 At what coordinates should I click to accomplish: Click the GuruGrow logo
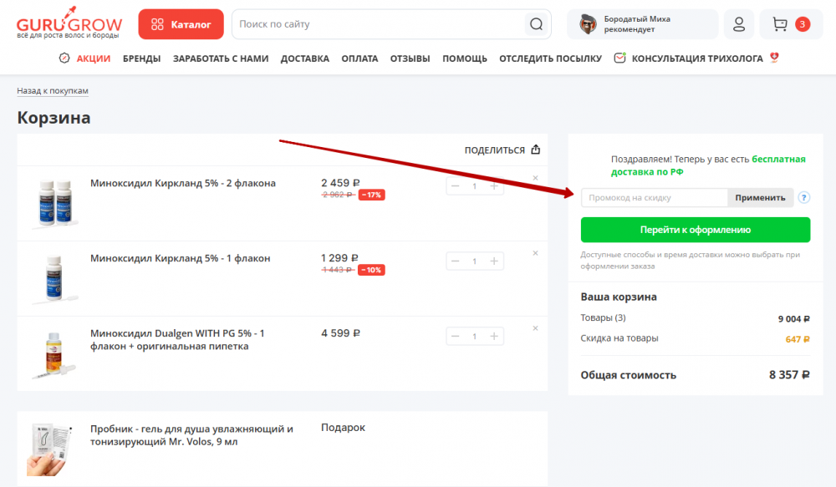tap(69, 25)
